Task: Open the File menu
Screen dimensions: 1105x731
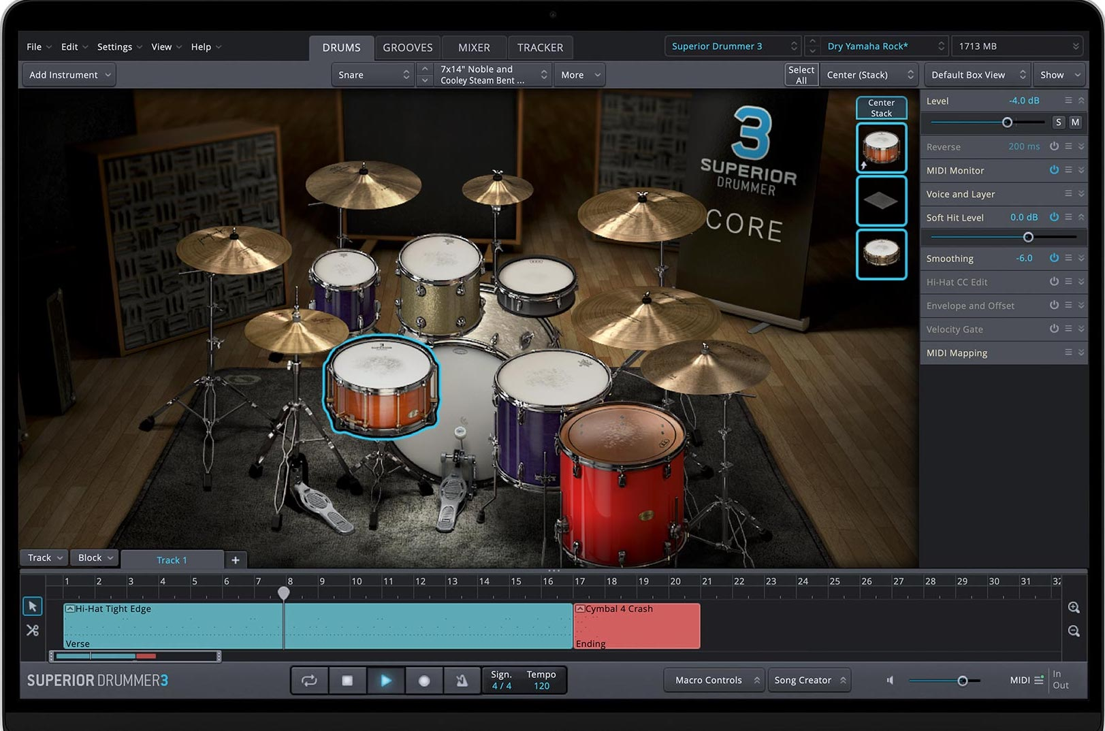Action: click(38, 47)
